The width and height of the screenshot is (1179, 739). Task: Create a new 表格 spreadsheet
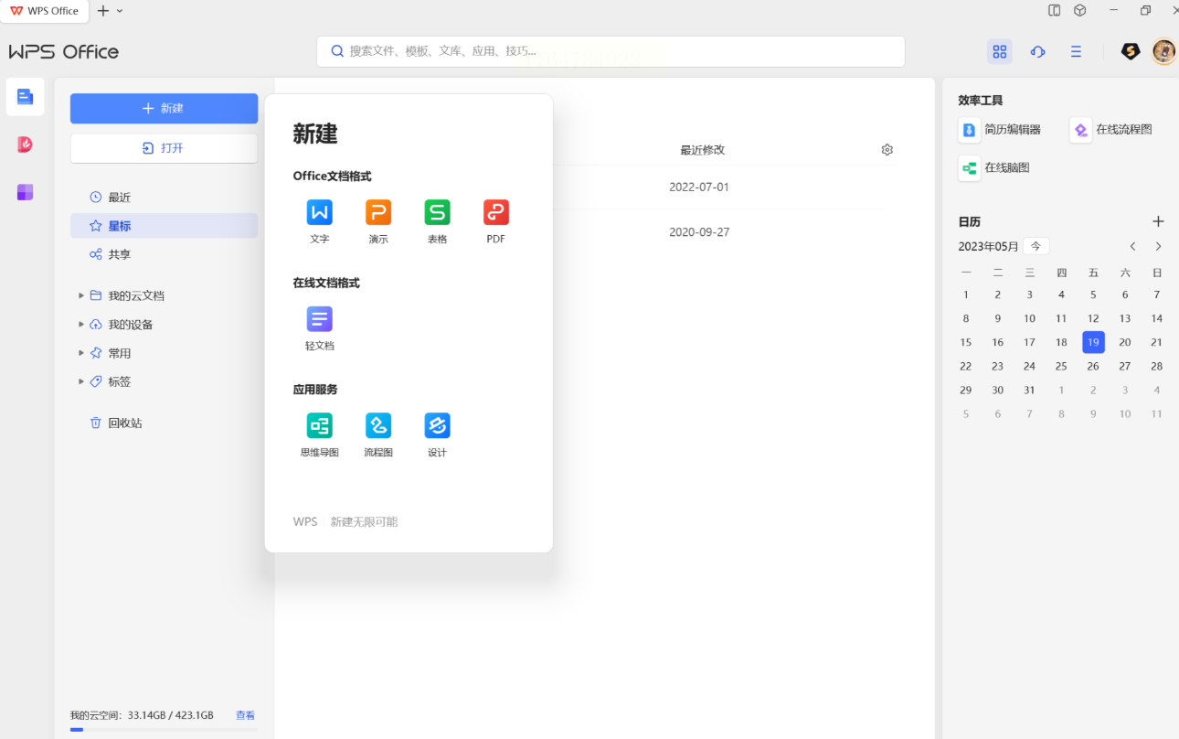[x=437, y=221]
